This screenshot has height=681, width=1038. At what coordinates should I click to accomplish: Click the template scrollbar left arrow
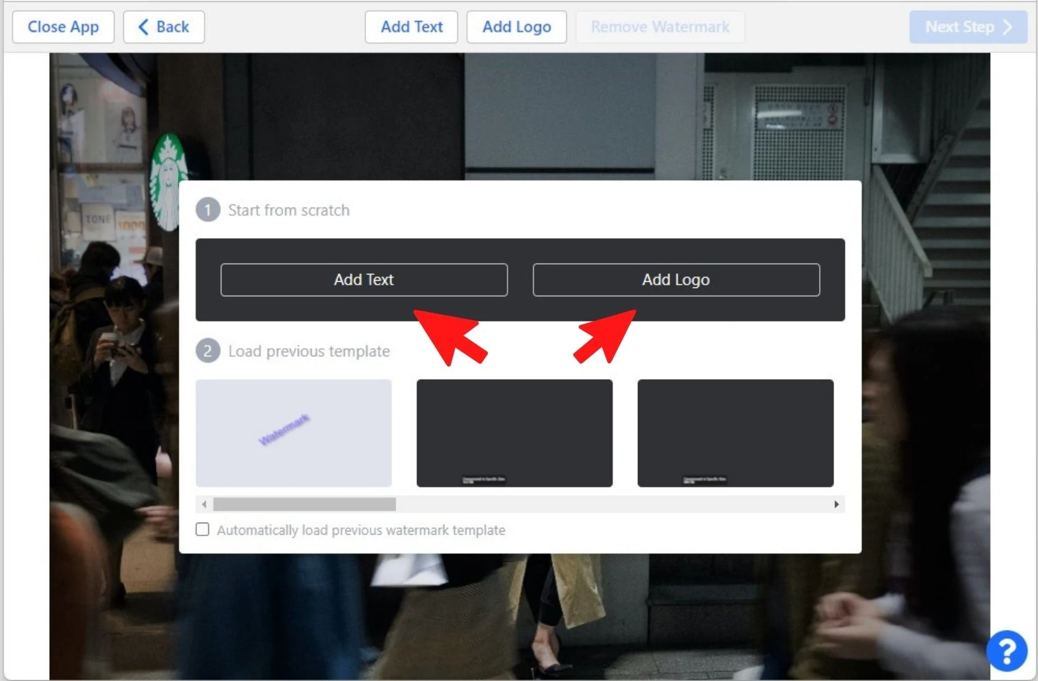pyautogui.click(x=204, y=504)
